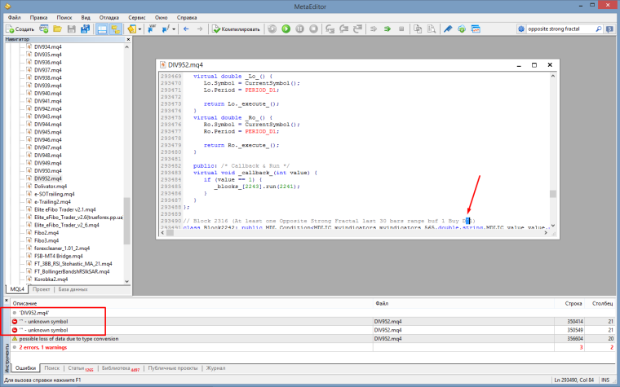Open dropdown arrow next to function icon
The width and height of the screenshot is (620, 387).
click(174, 29)
